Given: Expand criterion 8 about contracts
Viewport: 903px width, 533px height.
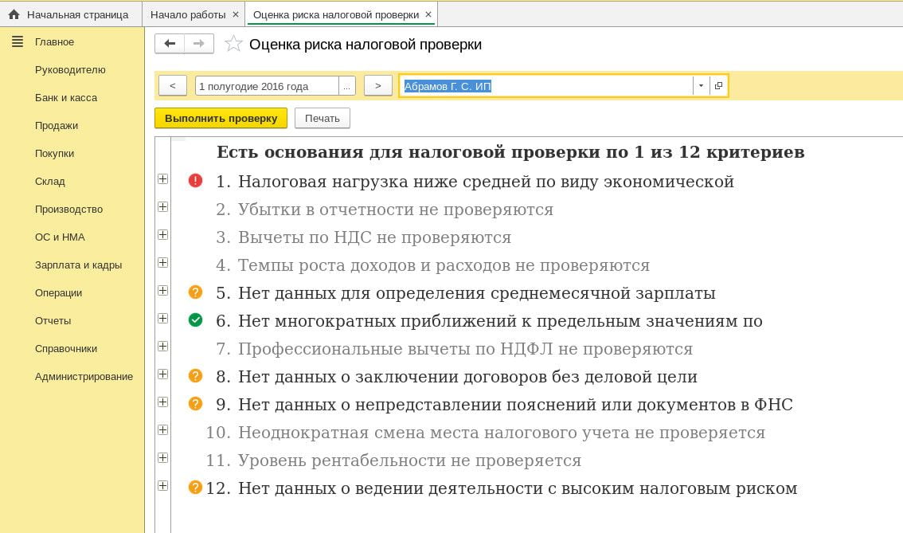Looking at the screenshot, I should (x=163, y=374).
